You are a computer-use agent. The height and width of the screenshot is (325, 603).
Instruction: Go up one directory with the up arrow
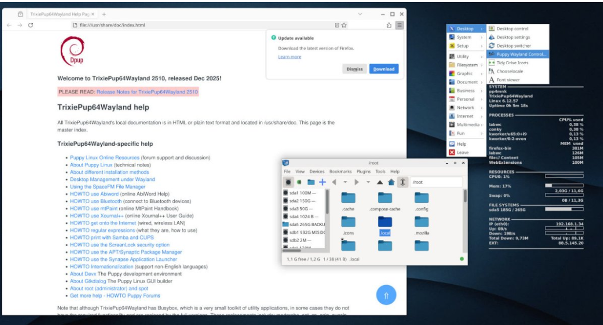[380, 182]
